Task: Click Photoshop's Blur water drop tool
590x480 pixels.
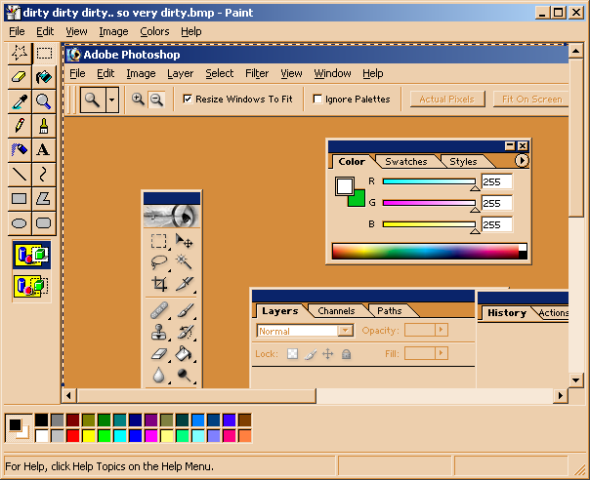Action: [159, 375]
